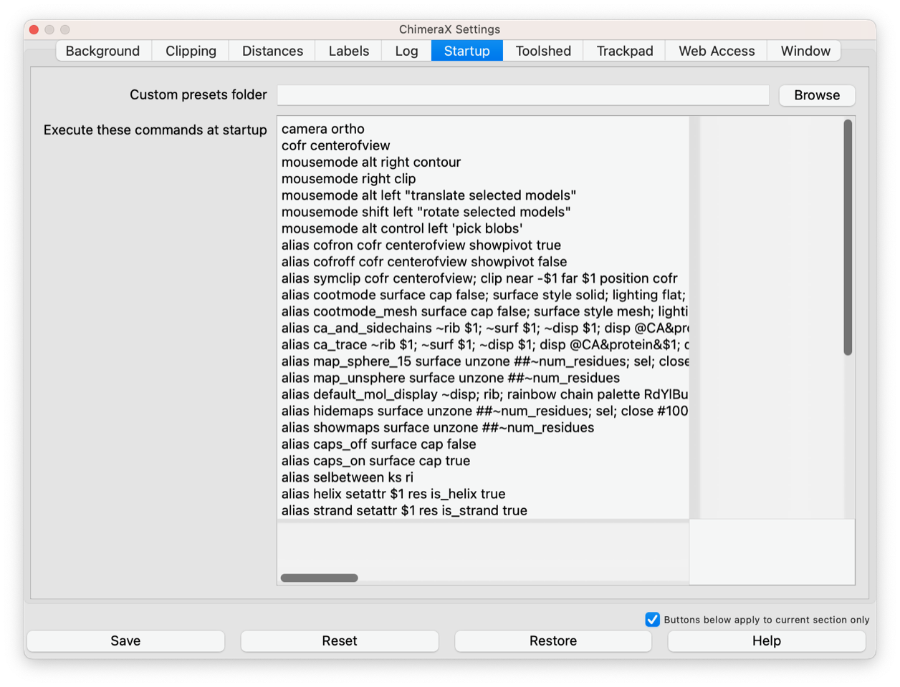
Task: Switch to the Window tab
Action: click(805, 51)
